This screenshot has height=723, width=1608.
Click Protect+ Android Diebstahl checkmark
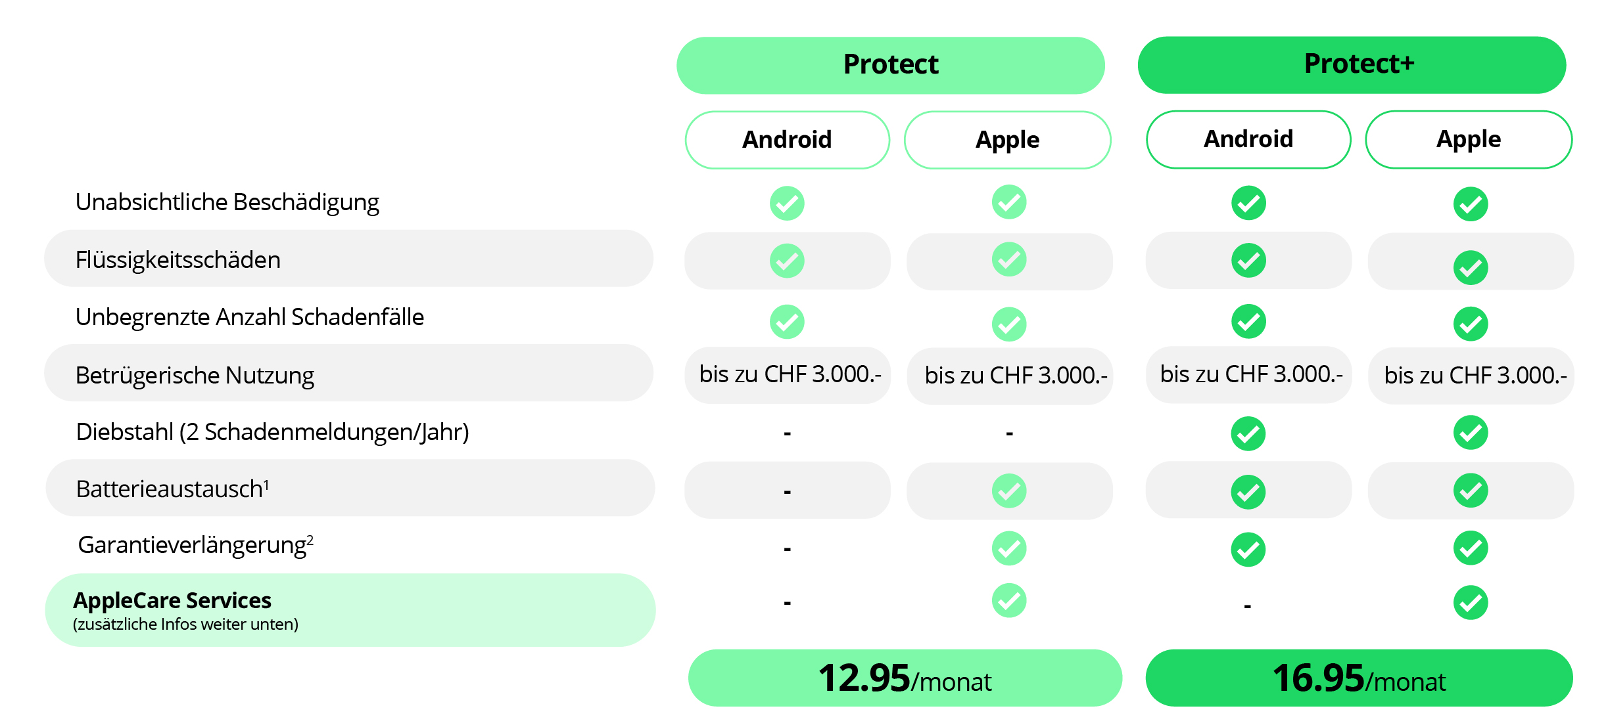point(1248,434)
